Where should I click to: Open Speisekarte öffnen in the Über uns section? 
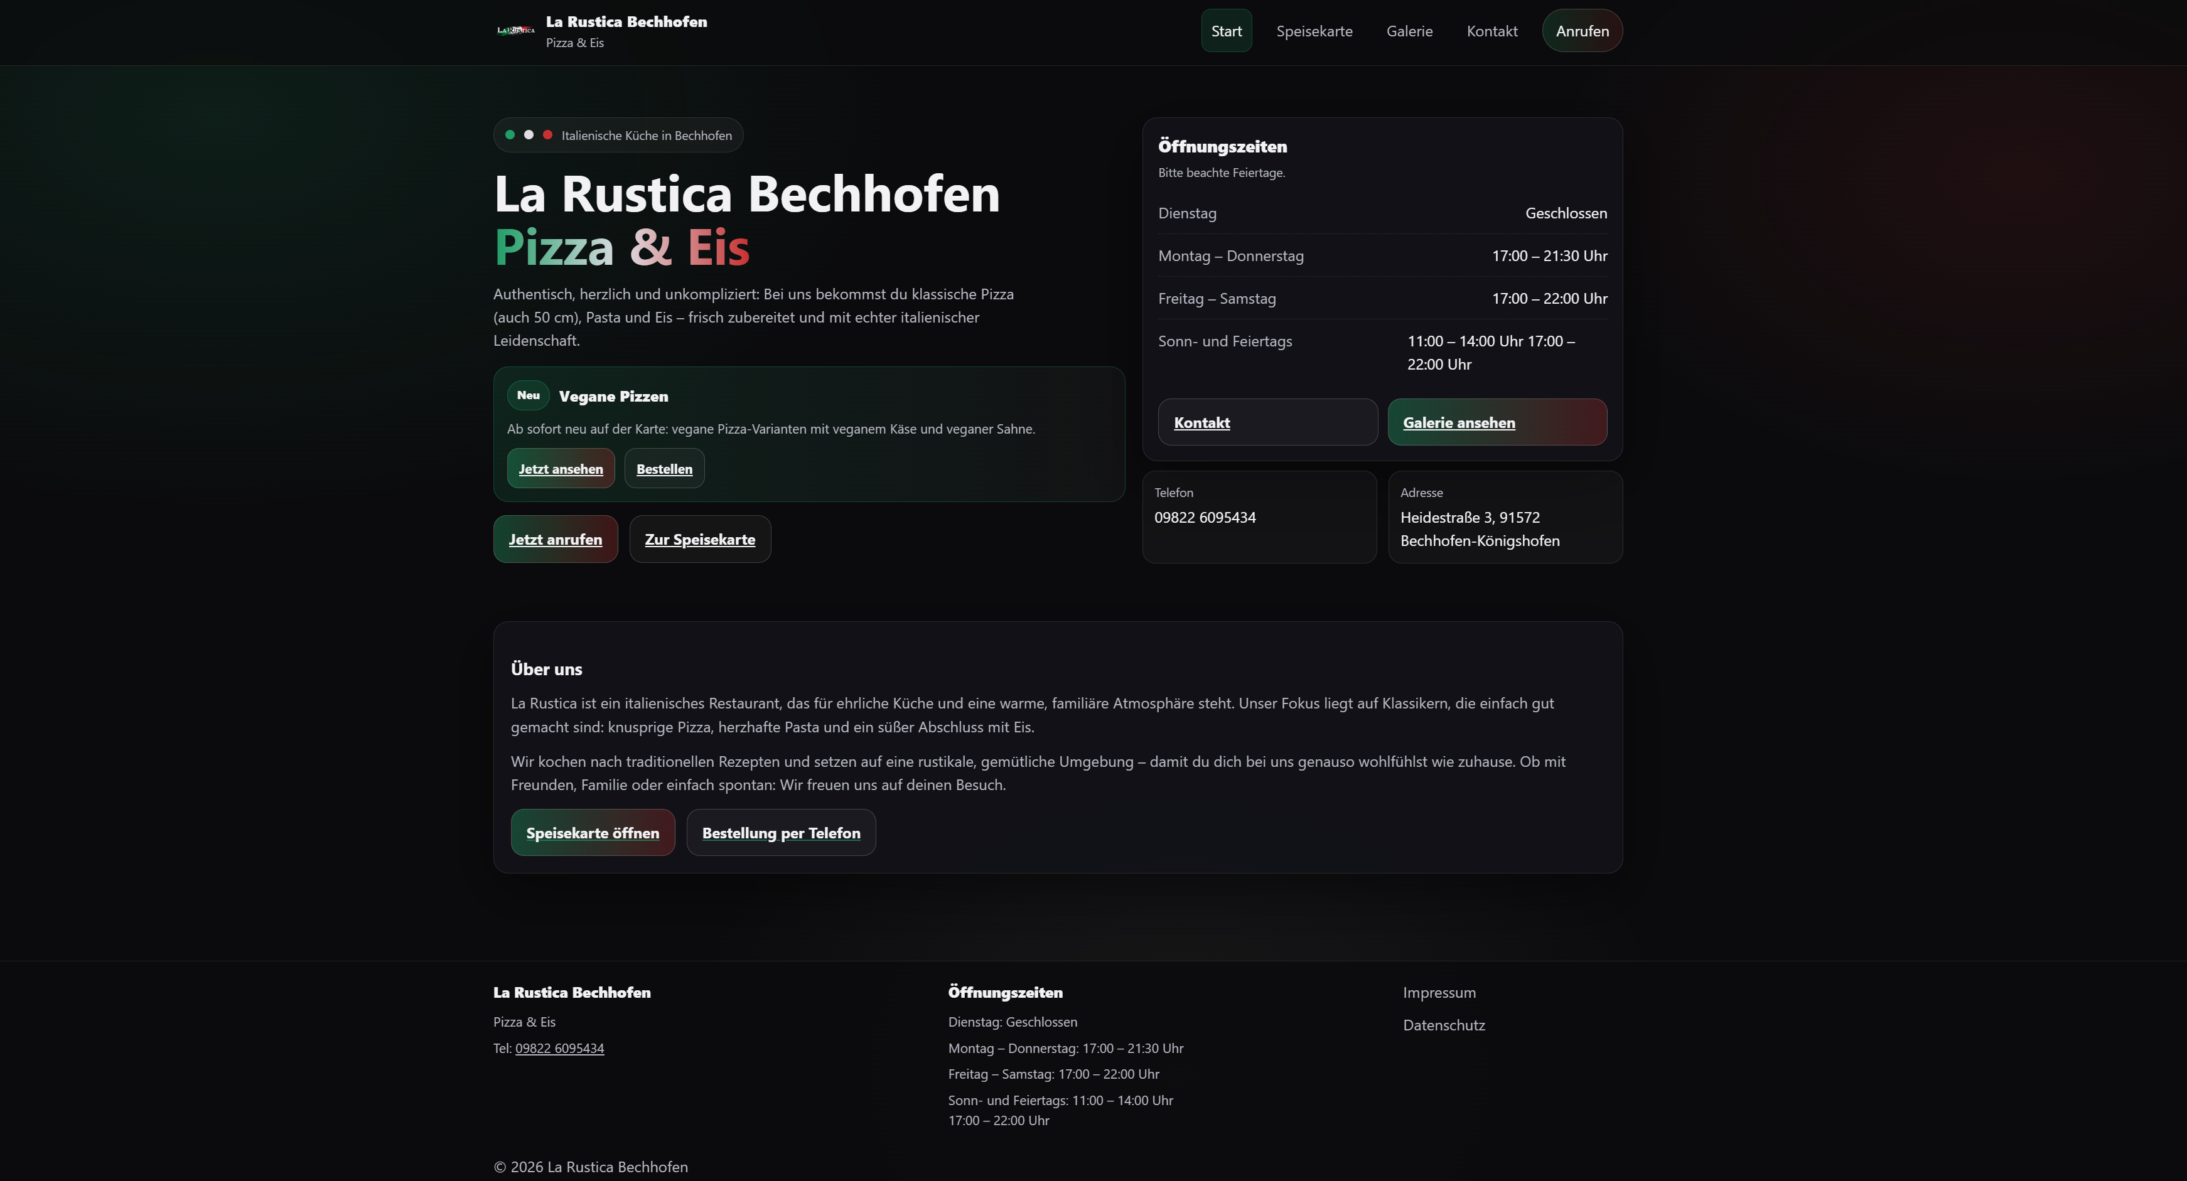pos(592,832)
